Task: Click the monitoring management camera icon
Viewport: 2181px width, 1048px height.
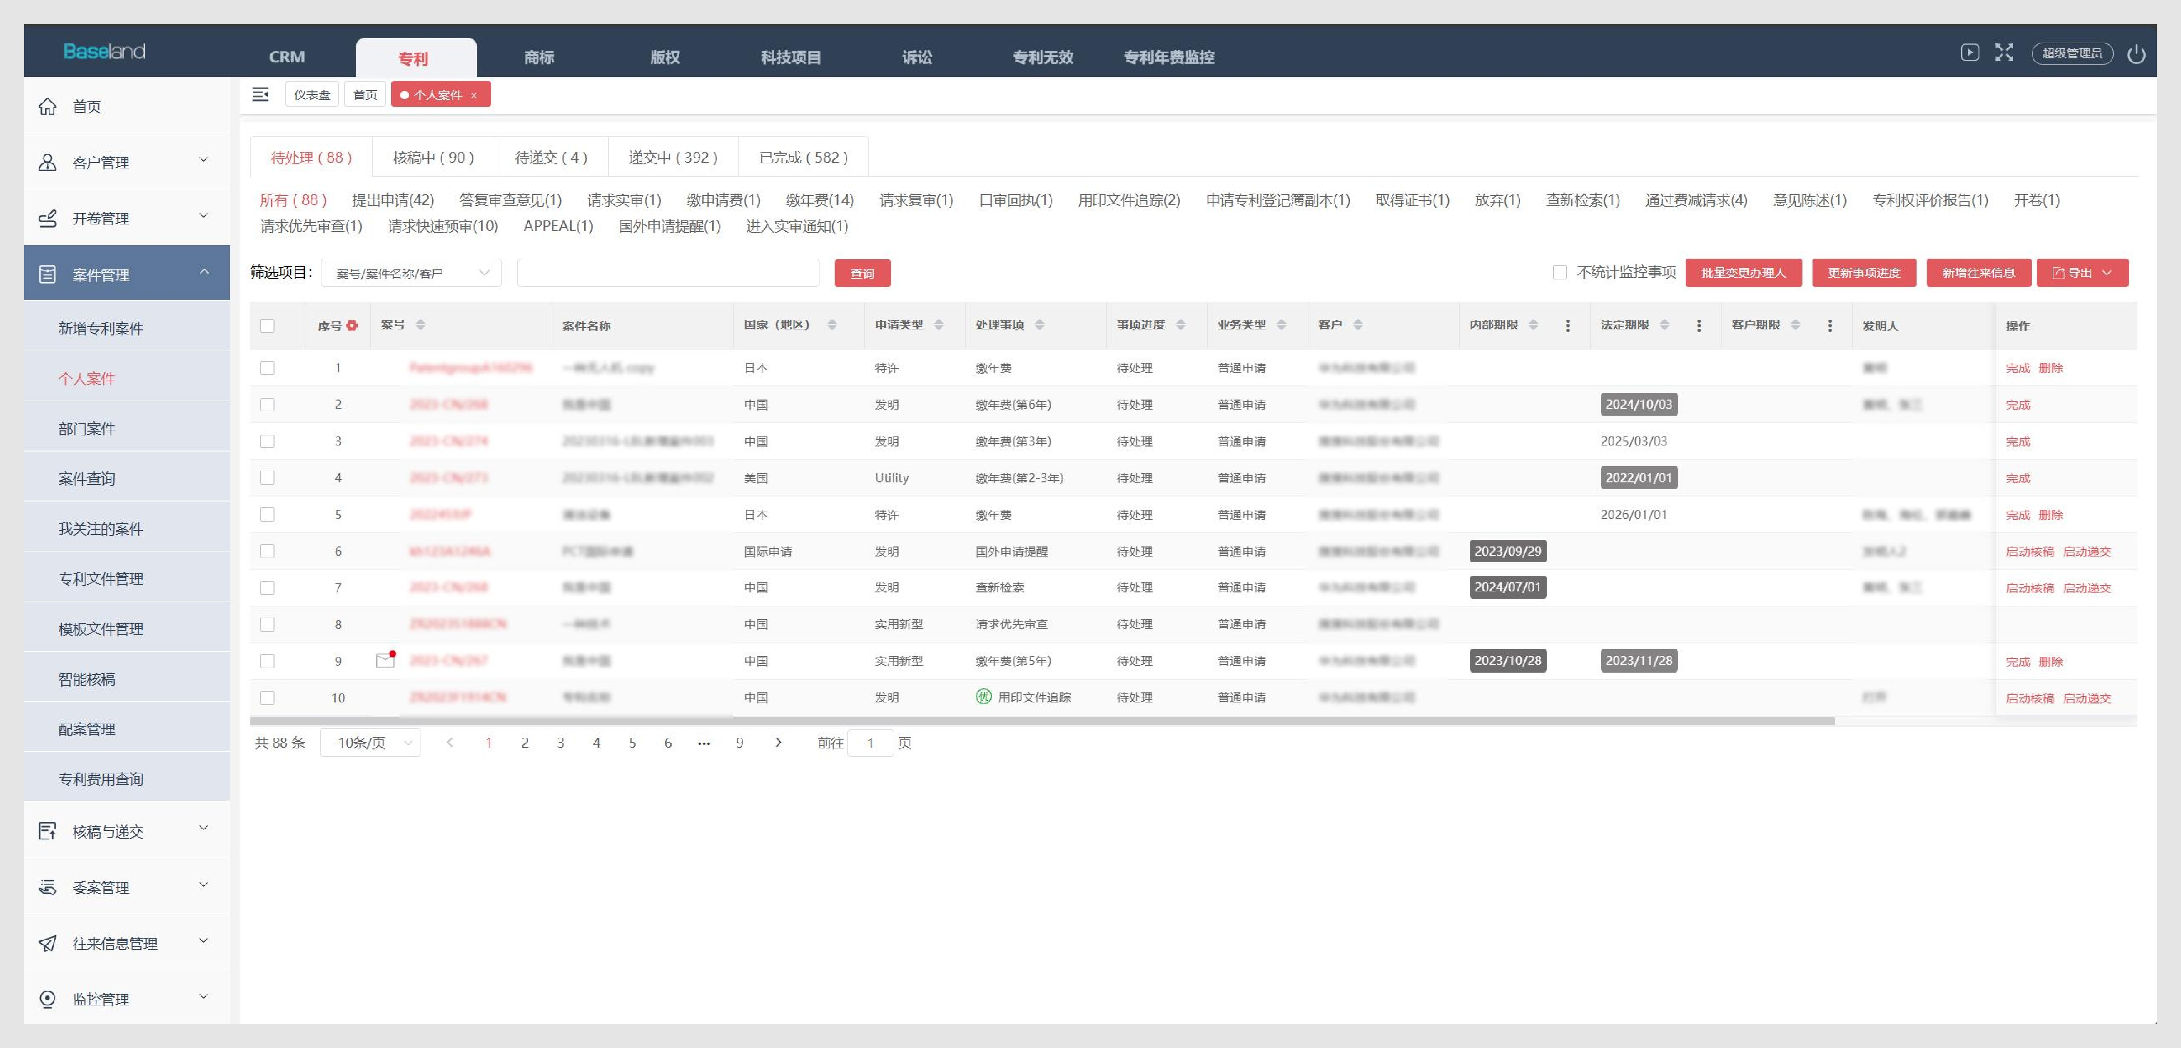Action: (x=47, y=999)
